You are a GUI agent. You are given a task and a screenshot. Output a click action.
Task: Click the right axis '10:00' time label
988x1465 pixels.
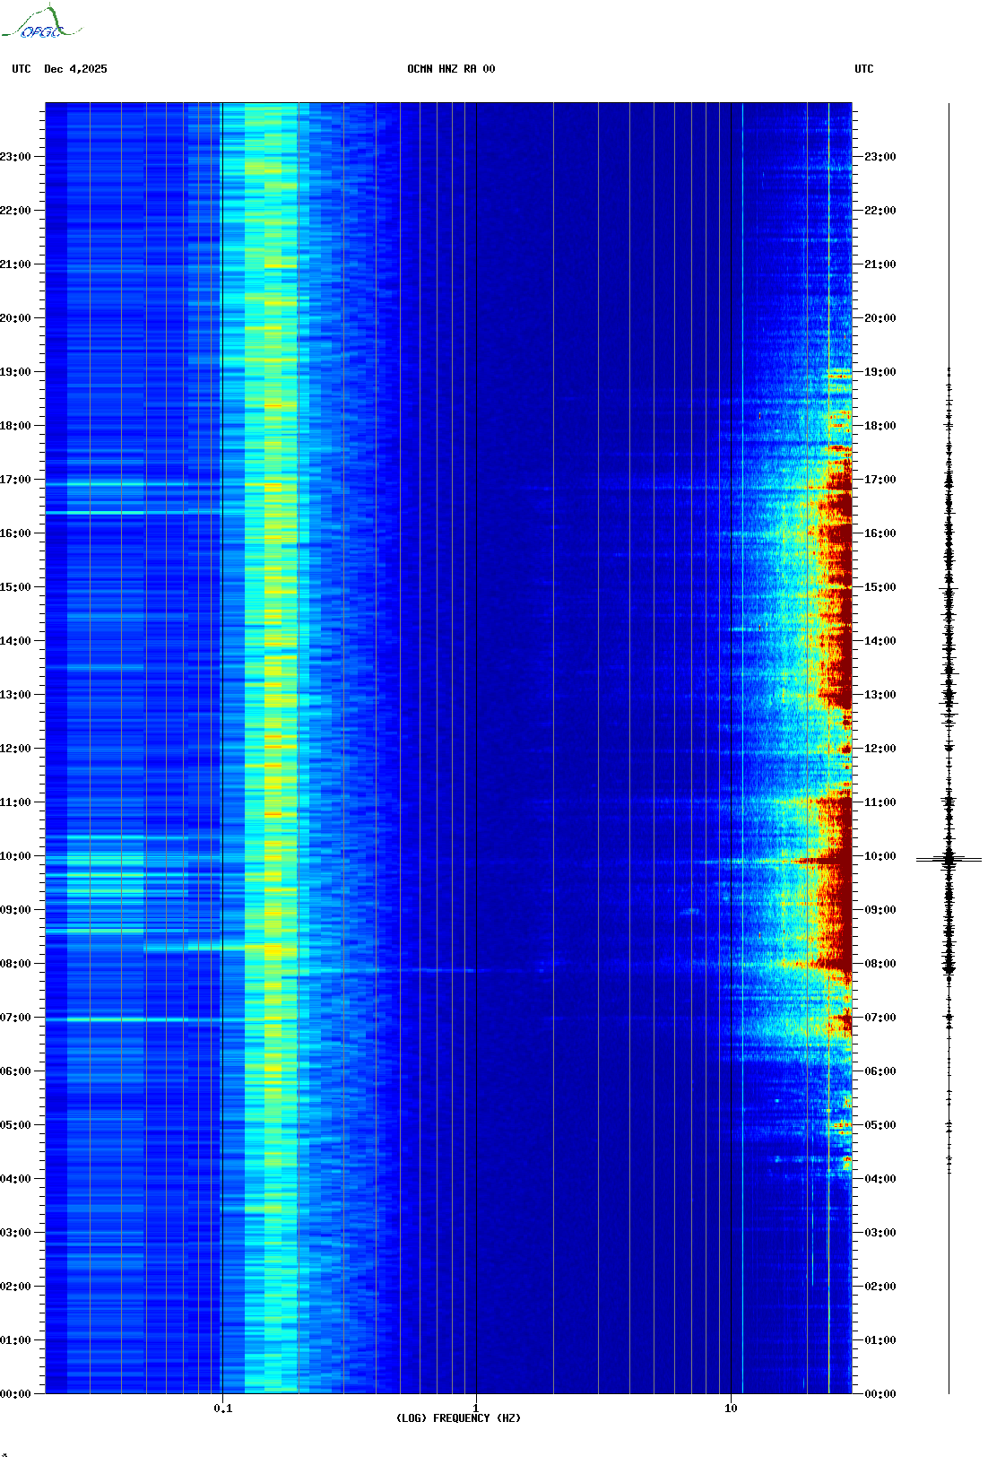click(880, 856)
